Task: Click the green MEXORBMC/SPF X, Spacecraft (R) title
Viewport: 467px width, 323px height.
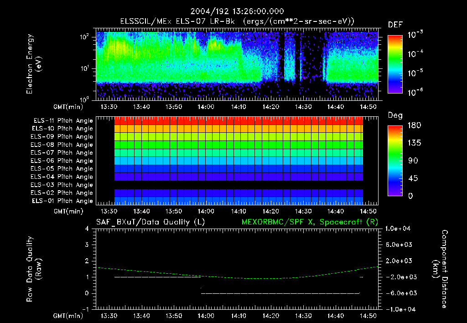Action: [x=310, y=222]
